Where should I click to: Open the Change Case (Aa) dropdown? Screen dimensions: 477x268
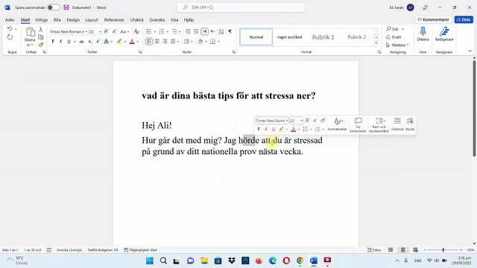click(x=124, y=31)
